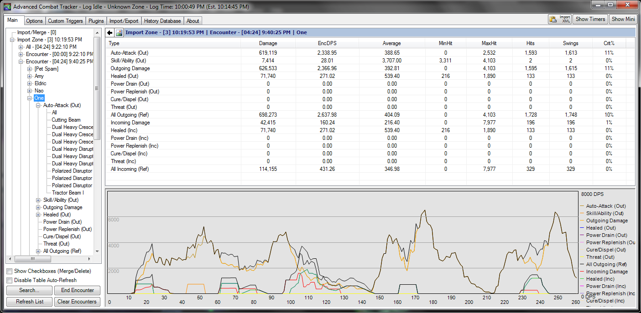The height and width of the screenshot is (313, 641).
Task: Open the Plugins tab
Action: [96, 21]
